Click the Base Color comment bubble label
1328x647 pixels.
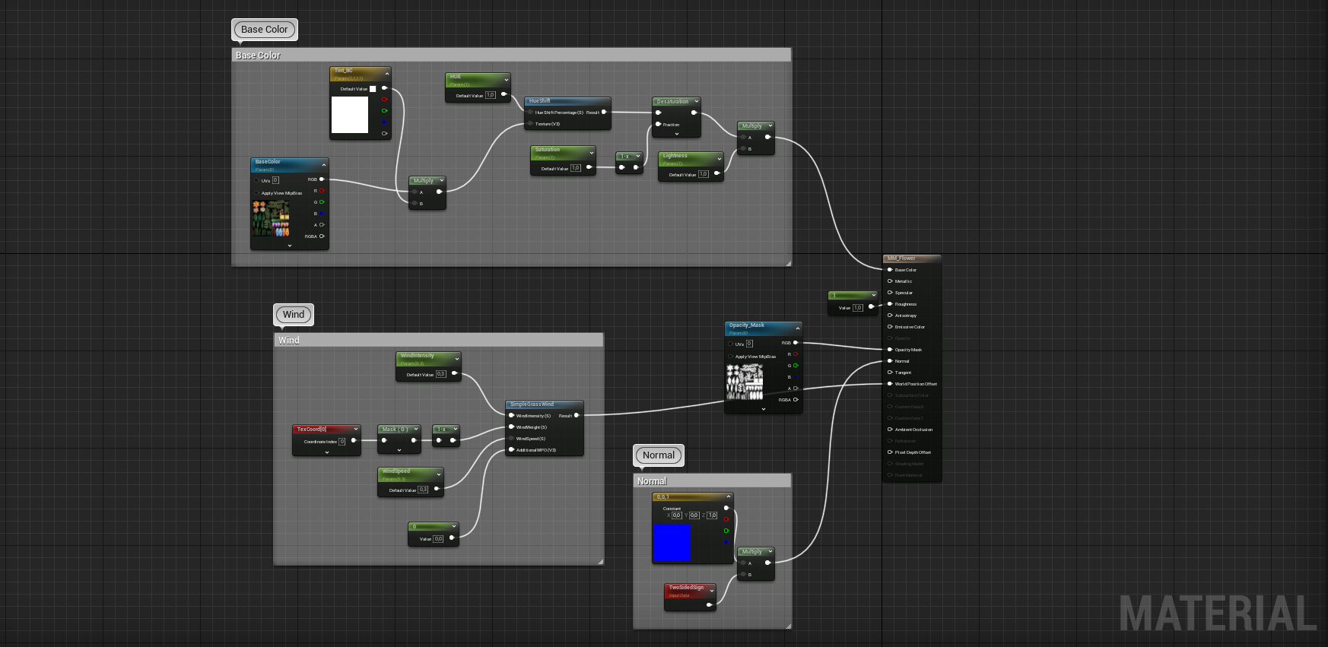(265, 30)
